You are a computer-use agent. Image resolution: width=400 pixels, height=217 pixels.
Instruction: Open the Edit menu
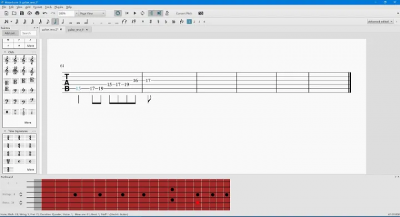click(x=11, y=7)
